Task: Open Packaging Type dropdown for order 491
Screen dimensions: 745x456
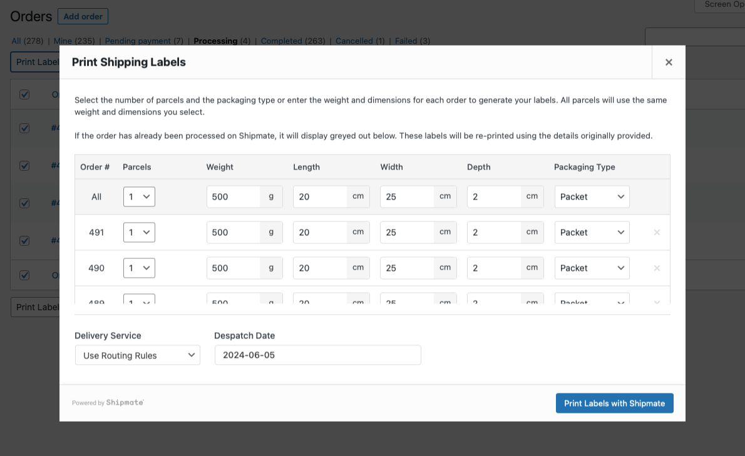Action: point(592,233)
